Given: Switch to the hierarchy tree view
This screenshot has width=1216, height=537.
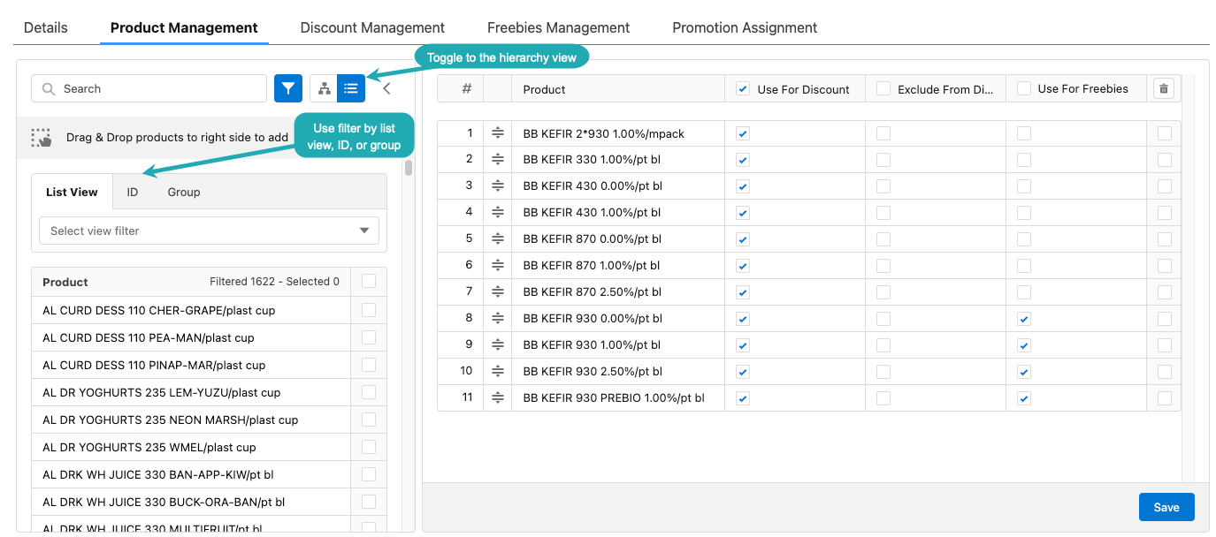Looking at the screenshot, I should 324,88.
